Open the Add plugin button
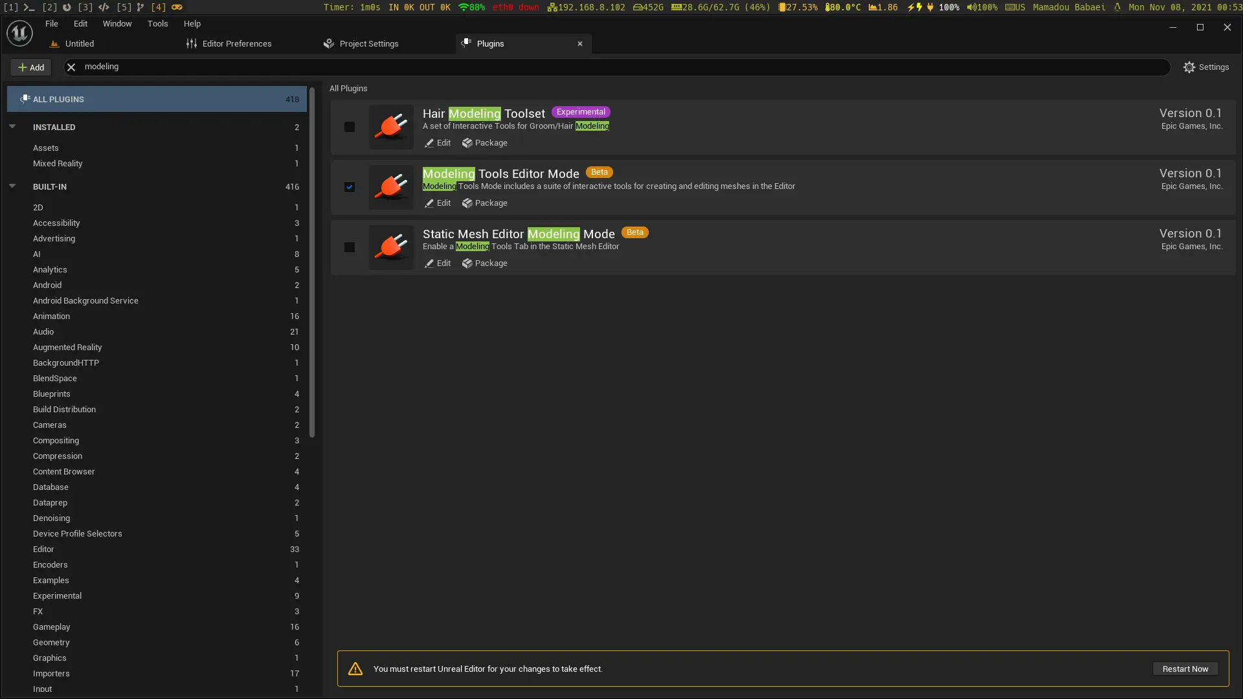 tap(30, 67)
